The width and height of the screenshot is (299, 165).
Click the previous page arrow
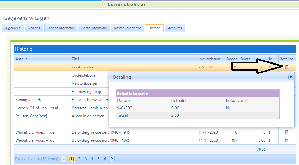[64, 159]
